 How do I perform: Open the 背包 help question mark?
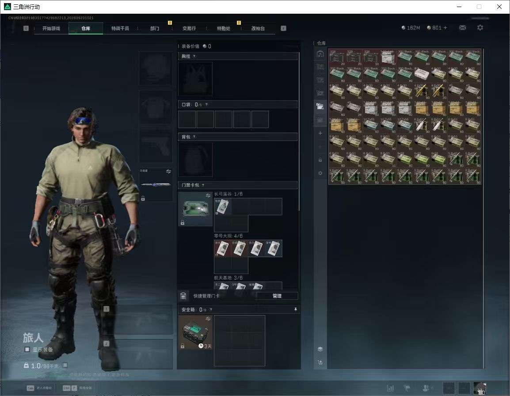[194, 137]
